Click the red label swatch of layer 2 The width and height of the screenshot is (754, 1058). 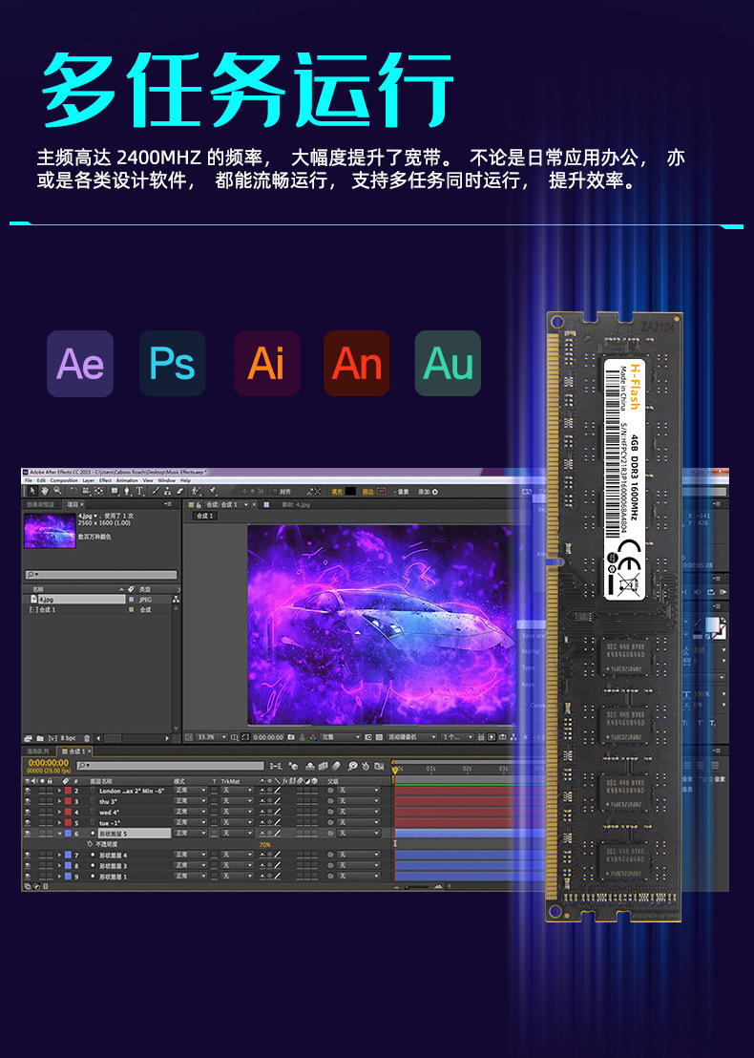68,791
